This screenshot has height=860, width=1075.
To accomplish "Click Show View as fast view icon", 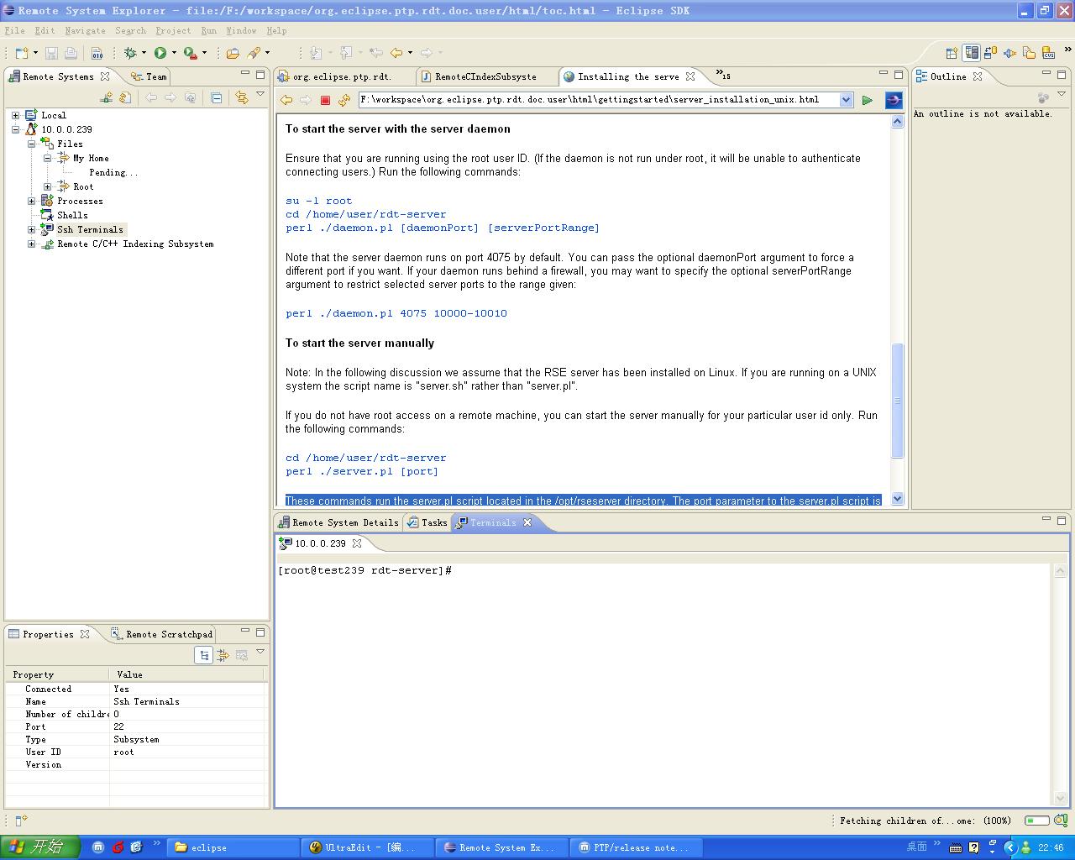I will tap(21, 821).
